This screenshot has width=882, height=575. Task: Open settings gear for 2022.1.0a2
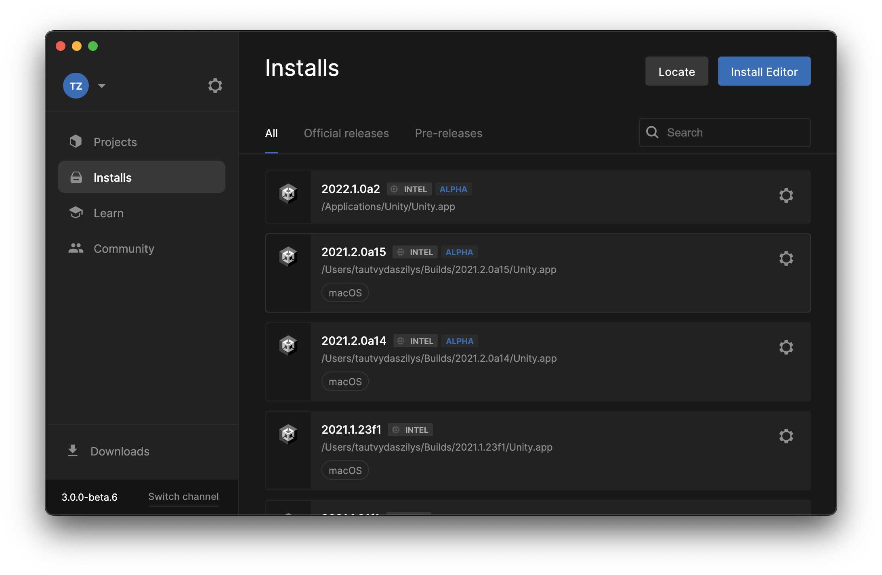click(x=786, y=195)
